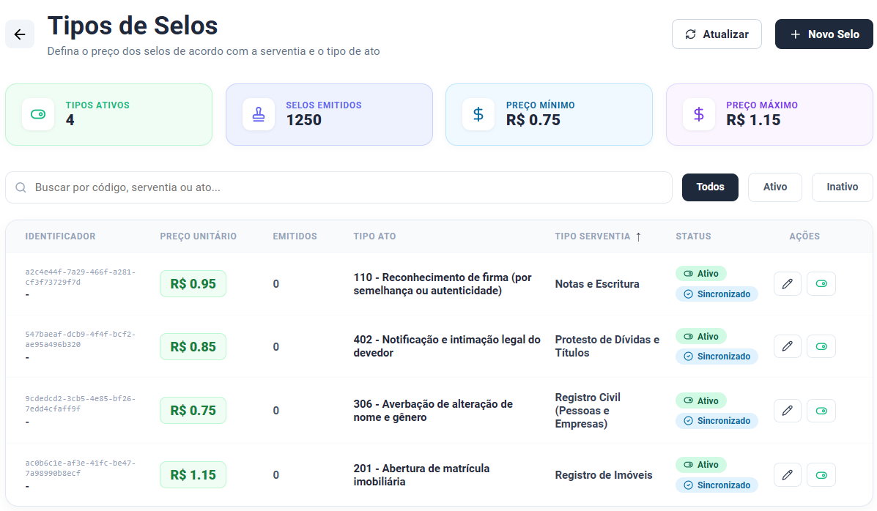Create a new seal with Novo Selo
This screenshot has height=511, width=877.
pyautogui.click(x=824, y=34)
